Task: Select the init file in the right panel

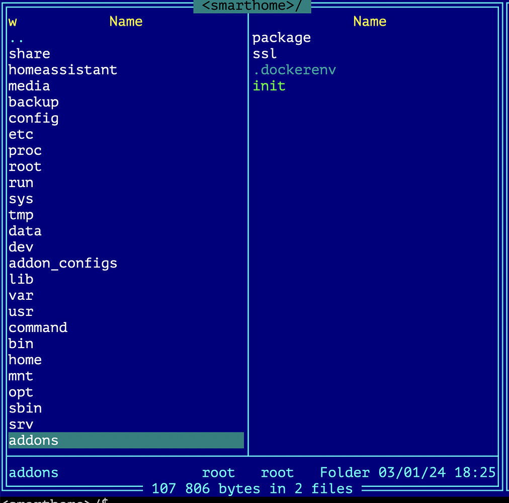Action: pyautogui.click(x=269, y=86)
